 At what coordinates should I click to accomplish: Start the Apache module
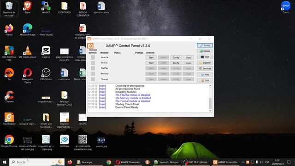coord(151,57)
